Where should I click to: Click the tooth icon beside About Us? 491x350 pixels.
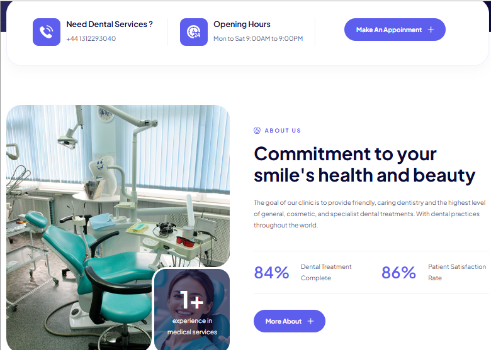click(257, 131)
